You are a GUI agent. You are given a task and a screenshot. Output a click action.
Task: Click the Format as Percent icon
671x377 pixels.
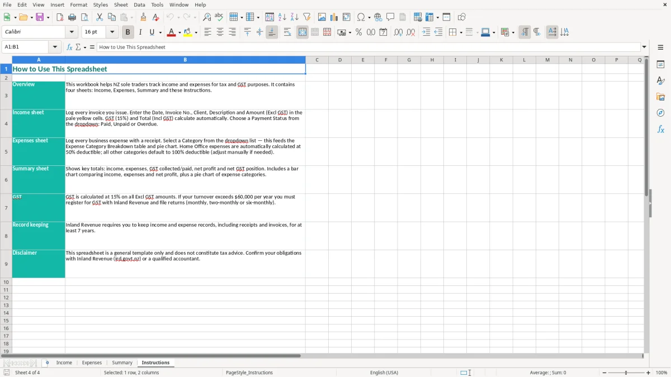pos(359,32)
